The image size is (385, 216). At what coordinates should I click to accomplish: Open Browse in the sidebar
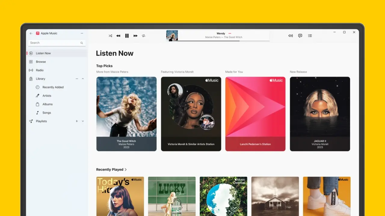click(x=41, y=62)
